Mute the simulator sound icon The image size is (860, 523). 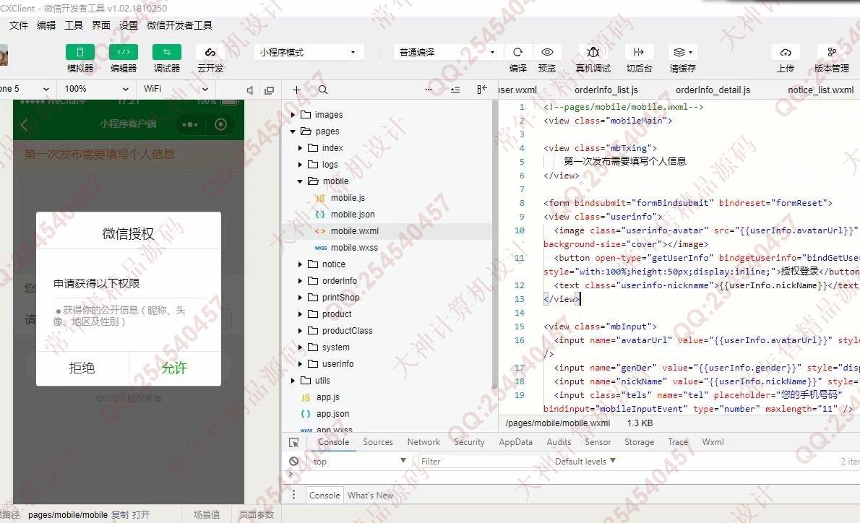pos(249,90)
